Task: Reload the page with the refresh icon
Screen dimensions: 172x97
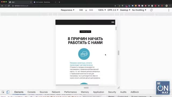Action: click(9, 6)
